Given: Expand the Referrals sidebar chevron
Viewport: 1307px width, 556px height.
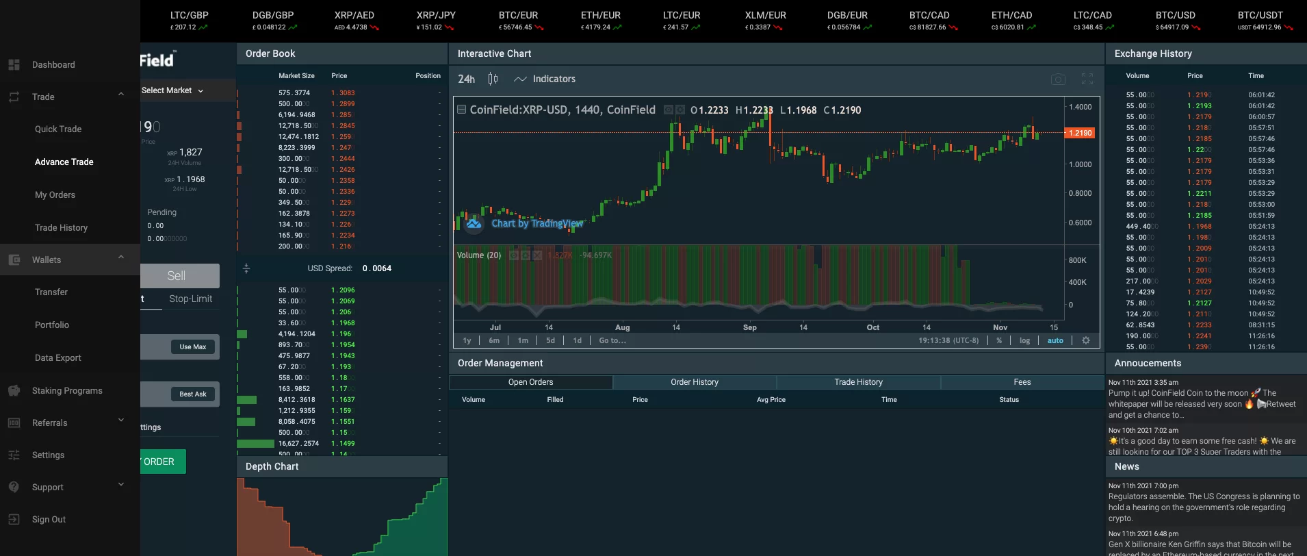Looking at the screenshot, I should 121,420.
